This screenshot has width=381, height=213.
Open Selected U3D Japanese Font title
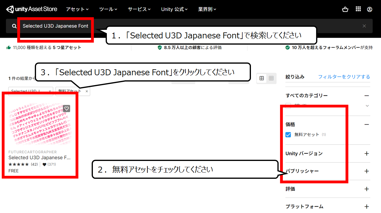(x=40, y=158)
